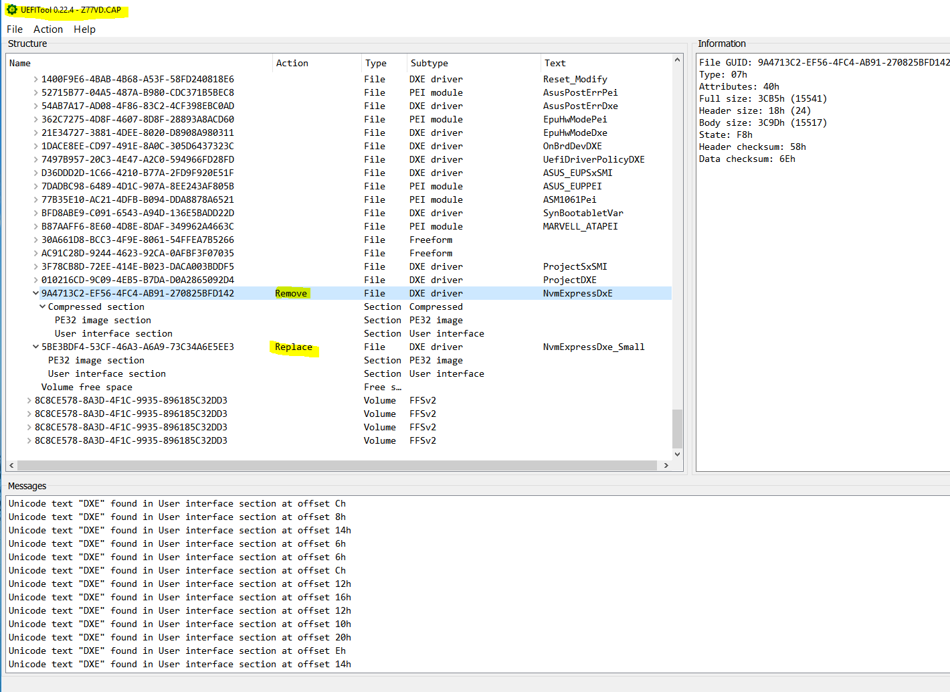Collapse the Compressed section node
Screen dimensions: 950x692
[42, 307]
